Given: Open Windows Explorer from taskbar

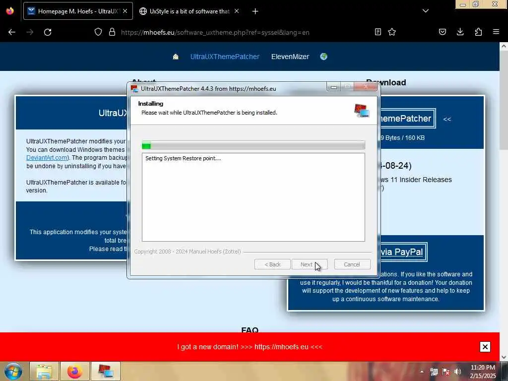Looking at the screenshot, I should click(44, 371).
